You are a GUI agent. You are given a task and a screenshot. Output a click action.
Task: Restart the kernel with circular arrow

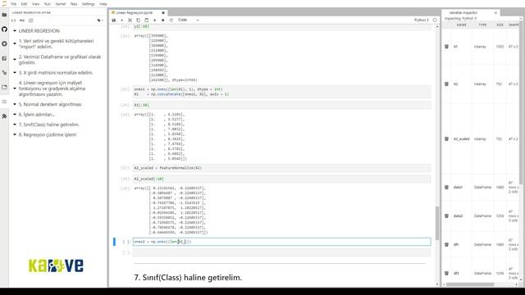pos(171,20)
